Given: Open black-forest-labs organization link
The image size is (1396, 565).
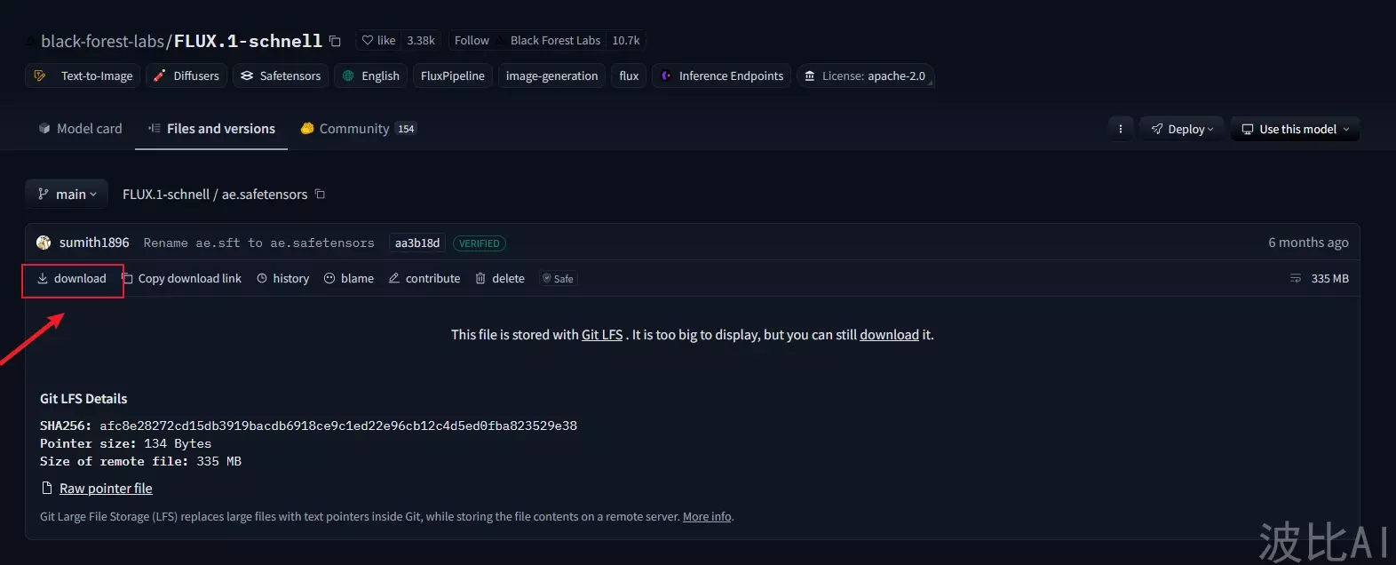Looking at the screenshot, I should pyautogui.click(x=102, y=41).
